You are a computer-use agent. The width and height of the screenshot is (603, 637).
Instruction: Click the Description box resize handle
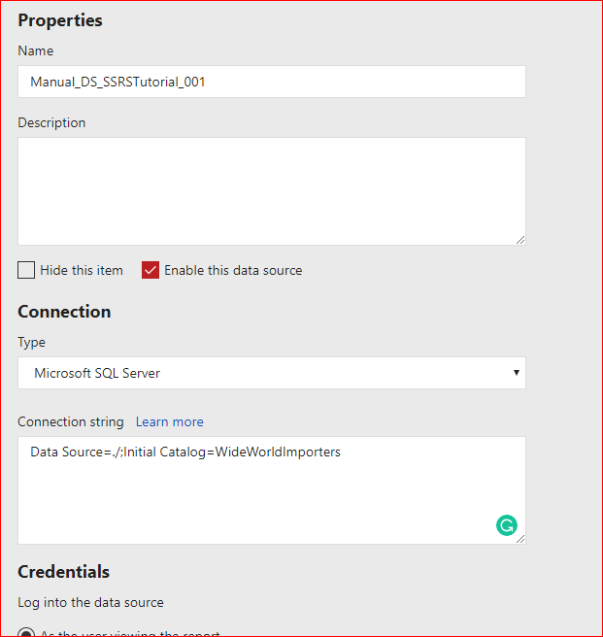(x=520, y=240)
